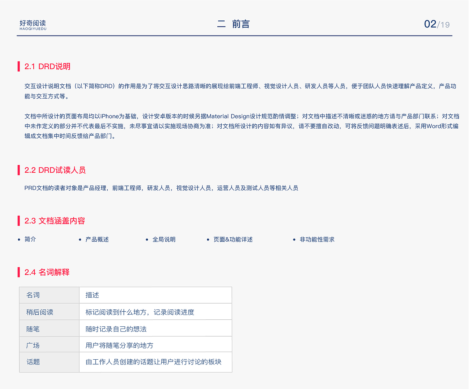This screenshot has height=389, width=469.
Task: Select the heading 2.1 DRD说明
Action: coord(47,66)
